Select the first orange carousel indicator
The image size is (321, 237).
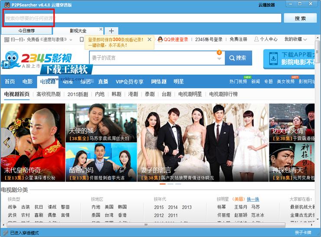[163, 184]
